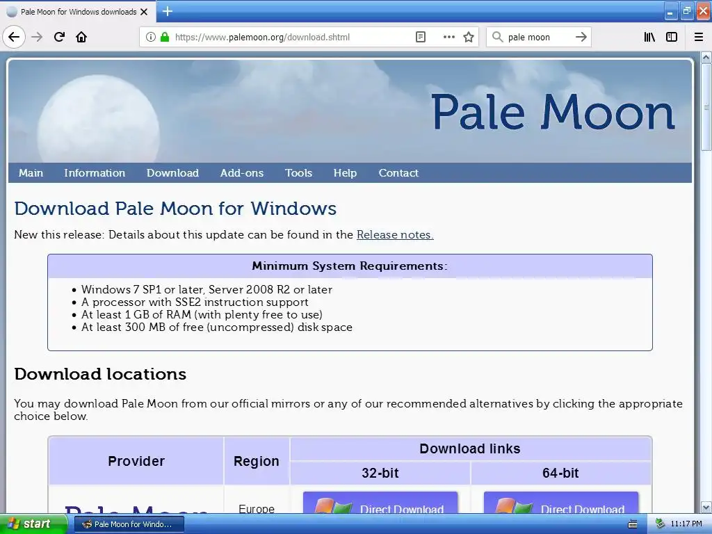The width and height of the screenshot is (712, 534).
Task: Open a new tab with plus button
Action: click(x=167, y=11)
